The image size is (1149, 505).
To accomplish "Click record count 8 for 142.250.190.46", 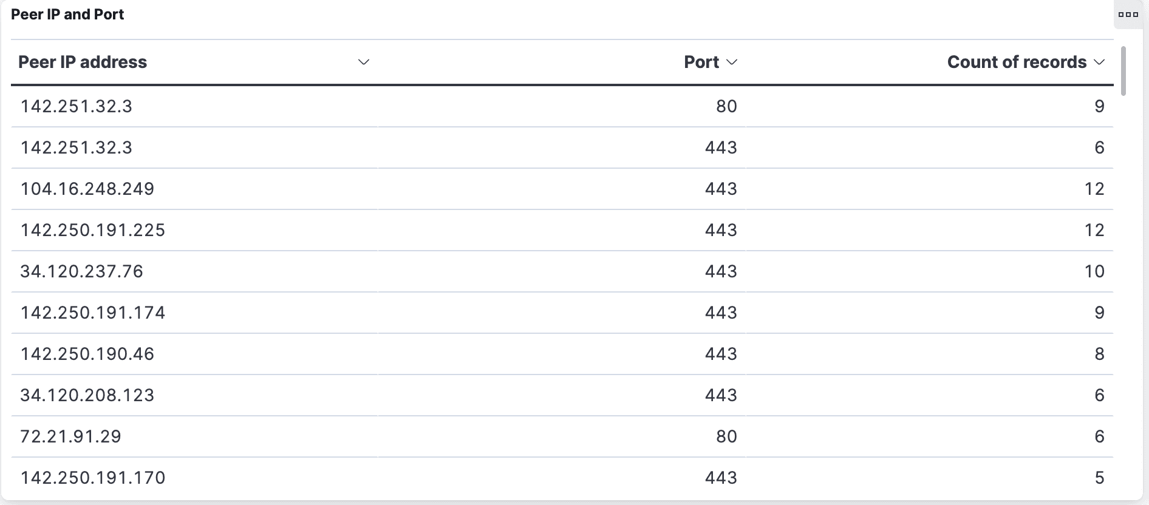I will pos(1099,354).
